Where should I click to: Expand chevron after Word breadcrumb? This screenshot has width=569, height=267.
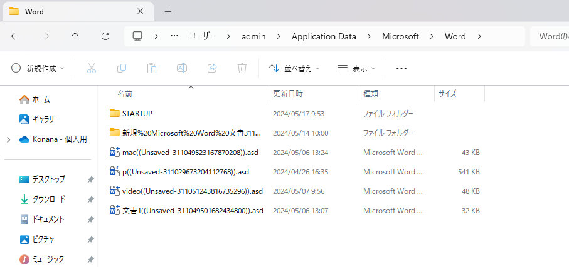coord(479,36)
